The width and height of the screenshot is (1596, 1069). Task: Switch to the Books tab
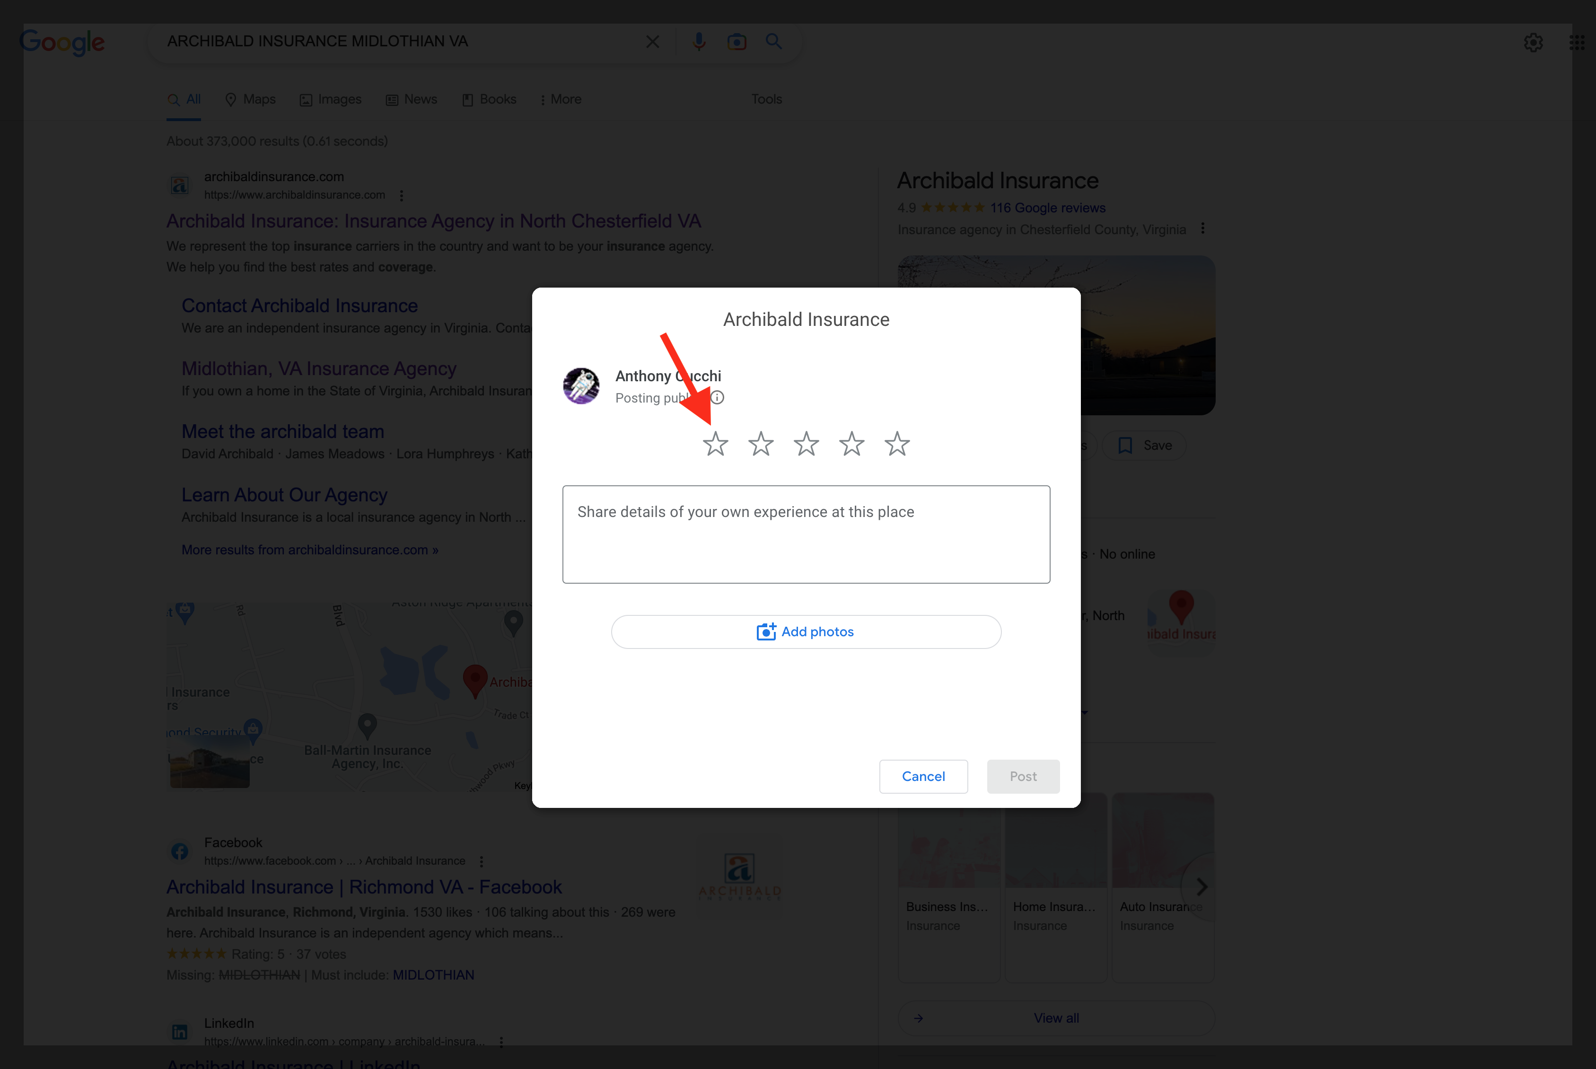coord(490,99)
